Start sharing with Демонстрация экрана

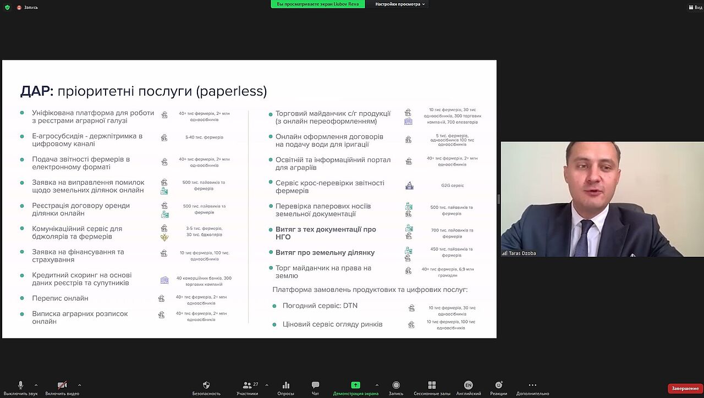tap(355, 385)
